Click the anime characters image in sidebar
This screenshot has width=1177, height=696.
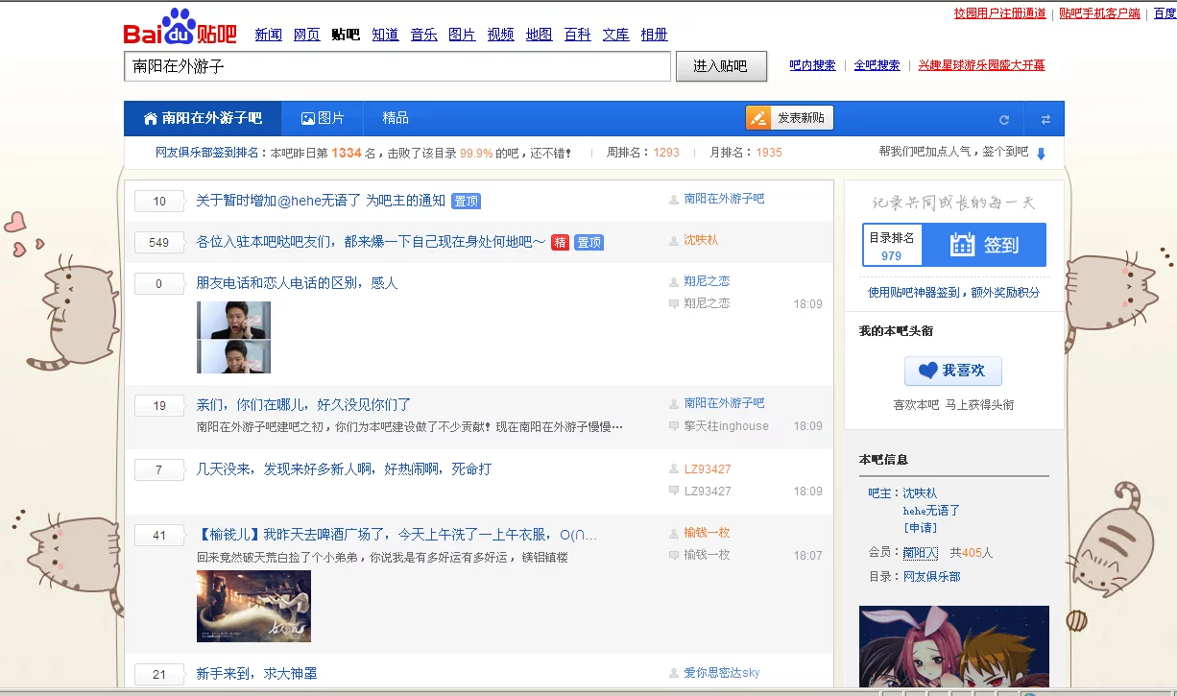(x=954, y=647)
